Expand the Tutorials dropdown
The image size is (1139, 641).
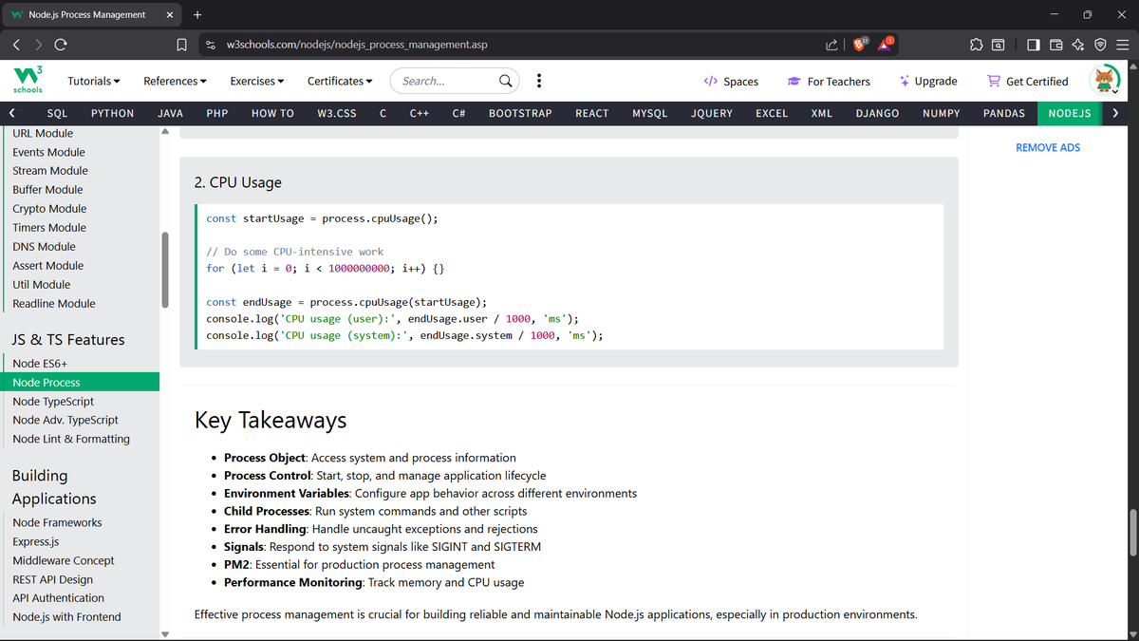click(x=94, y=81)
